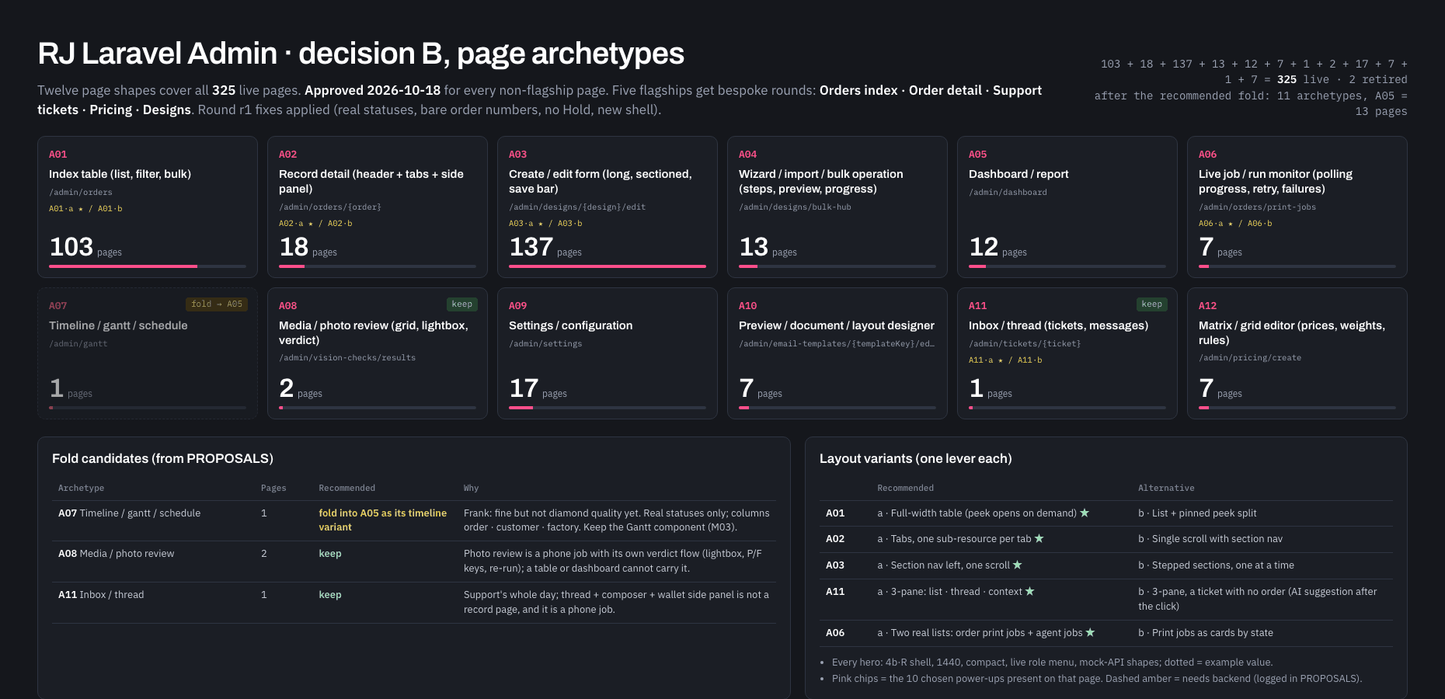This screenshot has width=1445, height=699.
Task: Click 'b · List + pinned peek split' alternative
Action: tap(1197, 513)
